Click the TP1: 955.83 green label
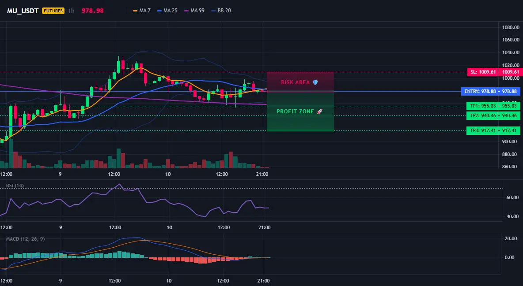523x286 pixels. click(482, 106)
